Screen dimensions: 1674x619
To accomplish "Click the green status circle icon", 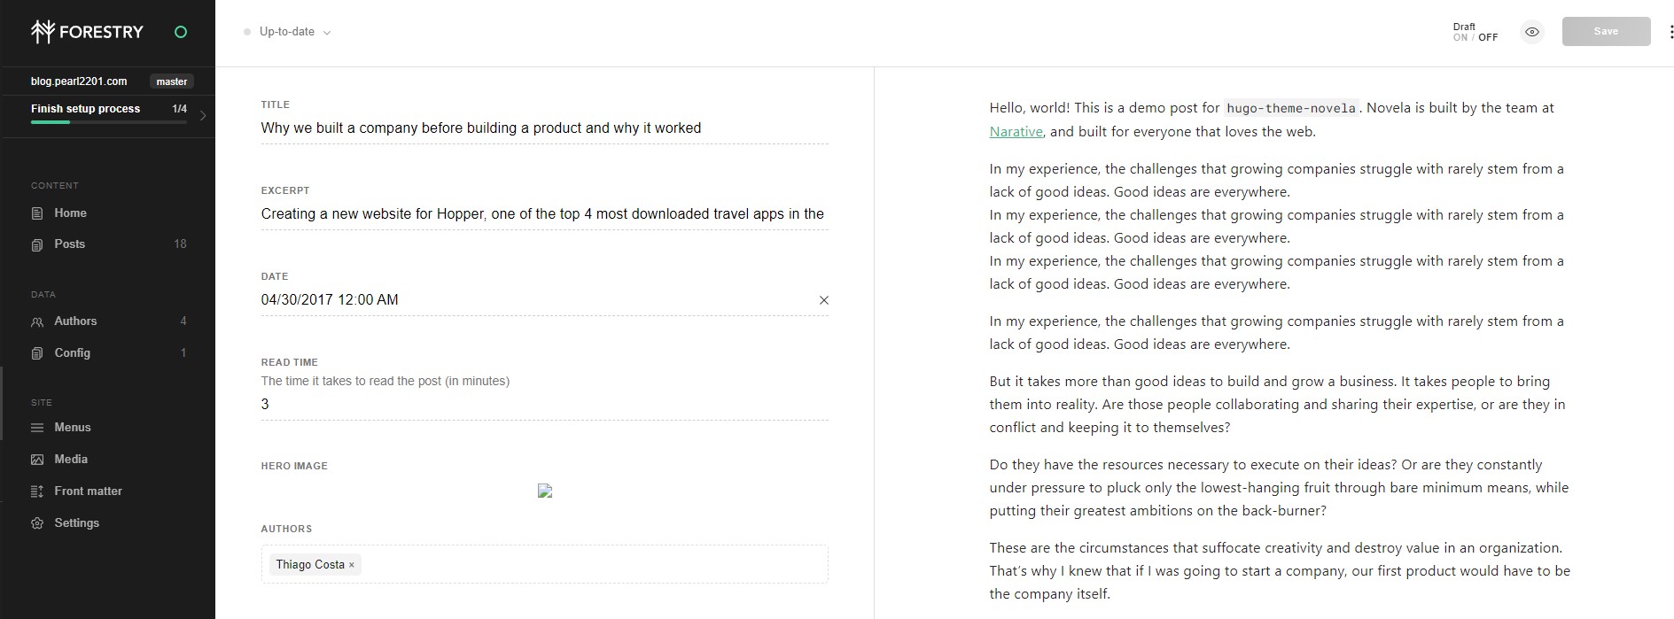I will 181,32.
